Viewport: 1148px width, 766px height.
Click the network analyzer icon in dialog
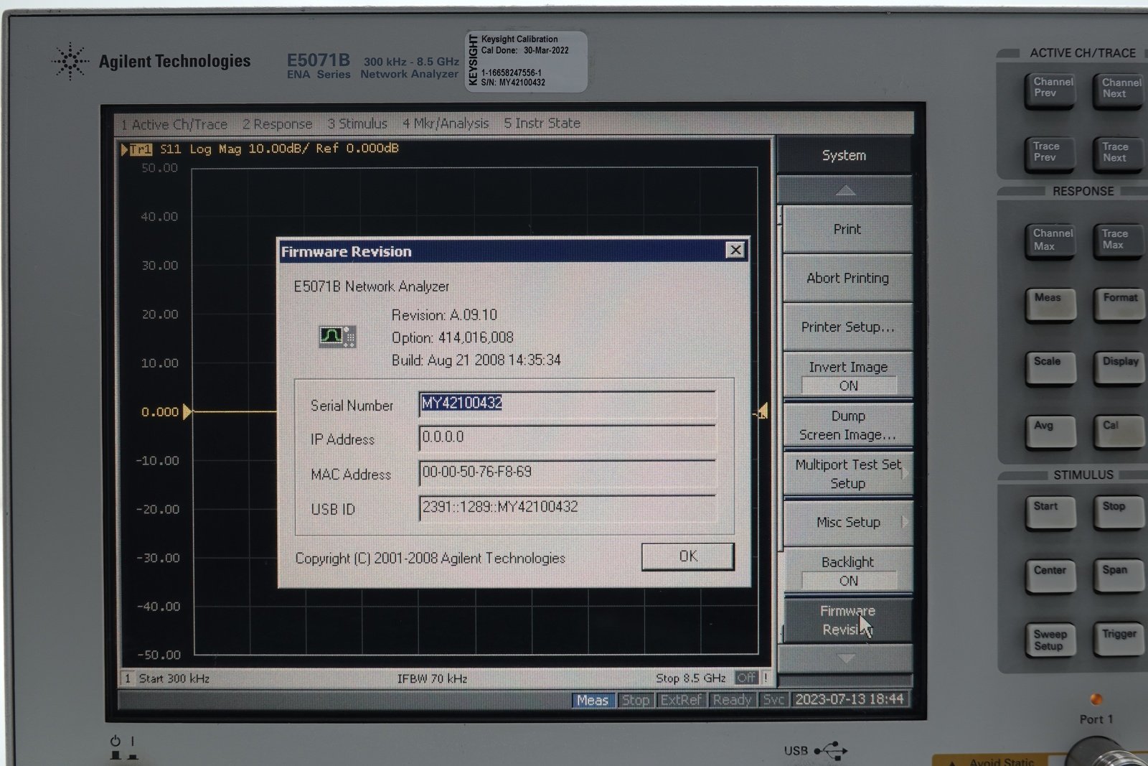click(x=337, y=336)
